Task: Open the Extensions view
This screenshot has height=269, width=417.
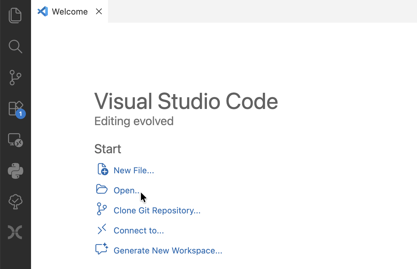Action: tap(15, 109)
